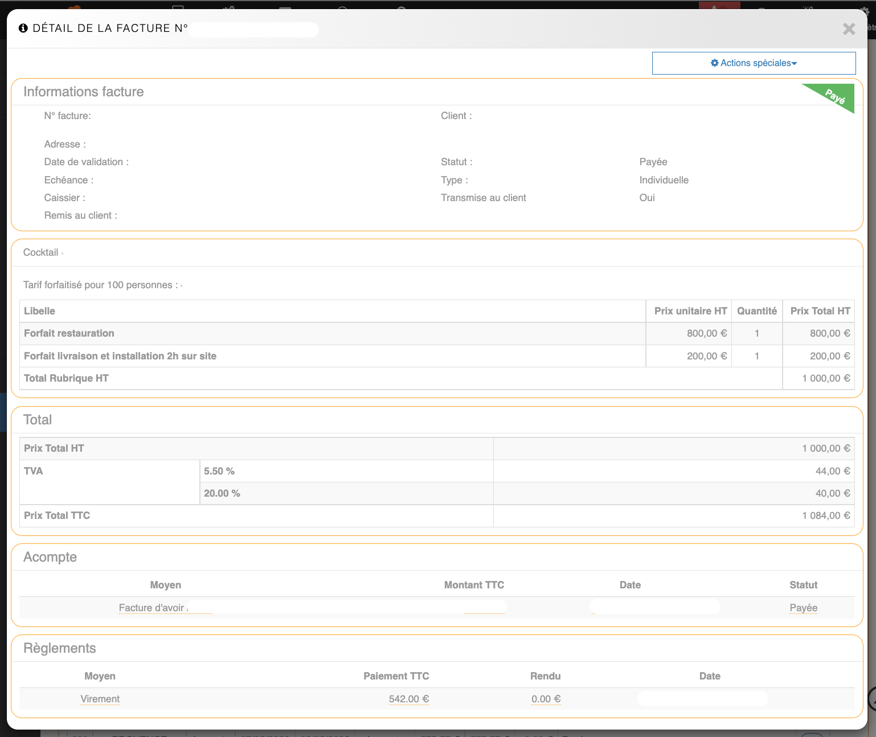This screenshot has height=737, width=876.
Task: Click the 542.00 € payment amount
Action: (408, 699)
